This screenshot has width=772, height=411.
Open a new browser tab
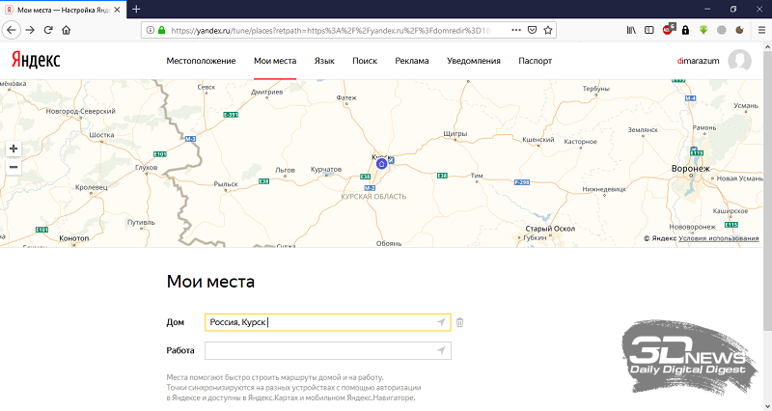[136, 9]
